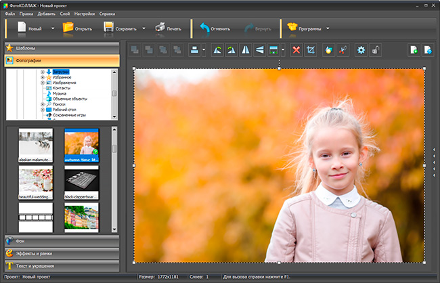Select the black-clapperboard thumbnail
The image size is (440, 283).
click(x=81, y=182)
